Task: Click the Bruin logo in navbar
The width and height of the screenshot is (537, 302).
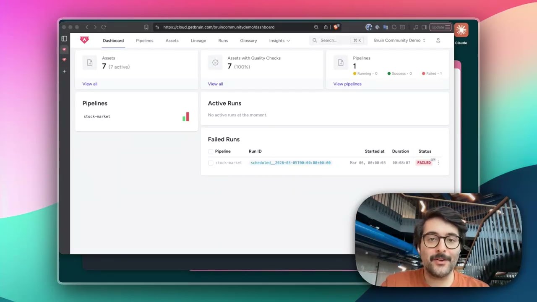Action: pyautogui.click(x=84, y=40)
